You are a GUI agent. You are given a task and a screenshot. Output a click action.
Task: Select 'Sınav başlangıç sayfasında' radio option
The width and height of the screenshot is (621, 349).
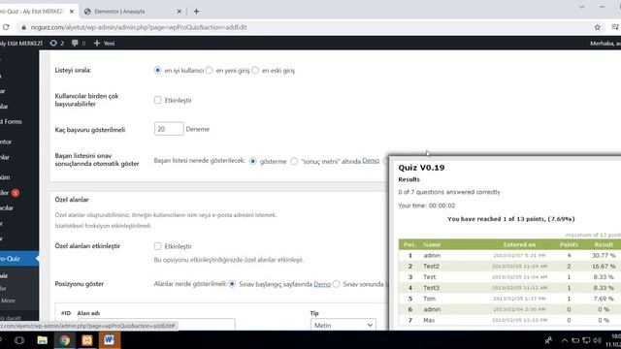coord(232,284)
